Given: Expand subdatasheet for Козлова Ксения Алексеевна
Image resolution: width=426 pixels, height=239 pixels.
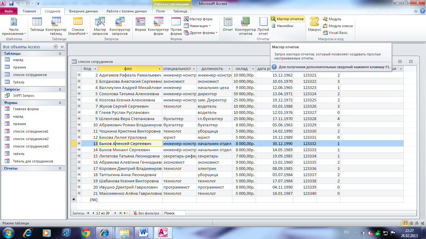Looking at the screenshot, I should pos(79,100).
